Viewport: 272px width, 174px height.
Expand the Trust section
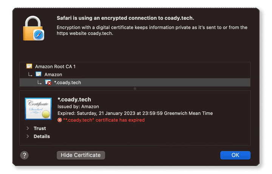pos(28,128)
